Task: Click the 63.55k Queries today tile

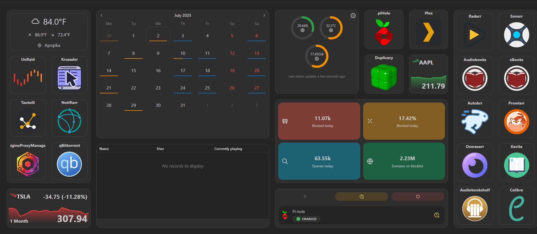Action: tap(319, 161)
